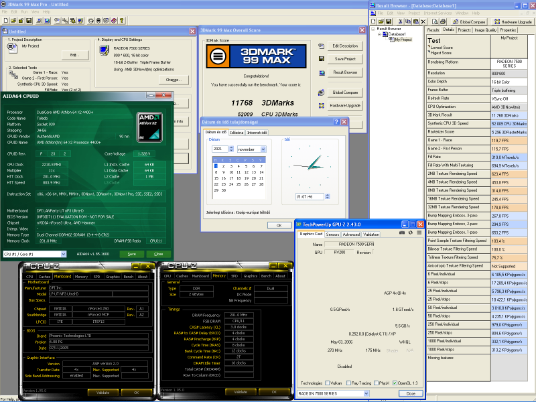Image resolution: width=536 pixels, height=402 pixels.
Task: Click Save Project button
Action: 345,59
